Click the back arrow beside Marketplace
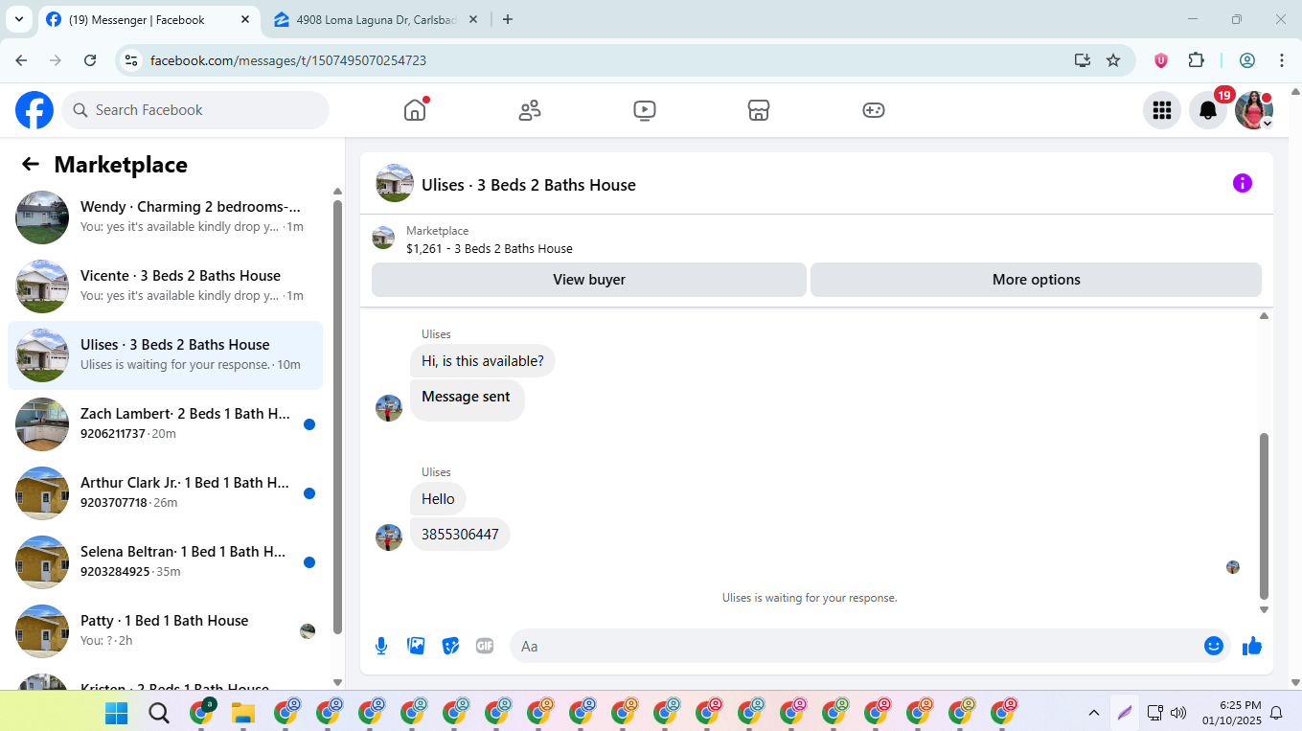This screenshot has width=1302, height=731. tap(31, 164)
